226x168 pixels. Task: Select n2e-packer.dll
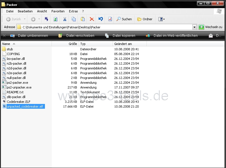pyautogui.click(x=16, y=73)
